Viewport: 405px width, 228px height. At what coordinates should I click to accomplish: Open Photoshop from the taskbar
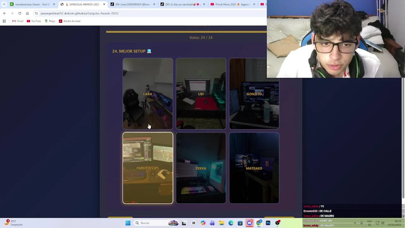268,223
